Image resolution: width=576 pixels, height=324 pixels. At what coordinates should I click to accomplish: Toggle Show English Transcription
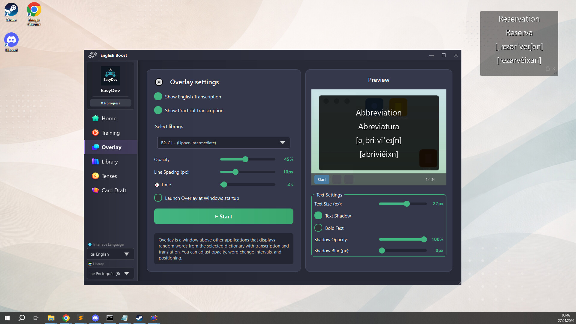(158, 97)
